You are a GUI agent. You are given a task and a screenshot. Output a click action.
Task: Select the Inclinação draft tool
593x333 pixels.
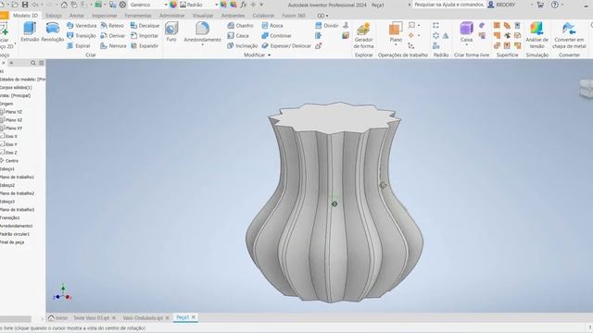click(243, 45)
